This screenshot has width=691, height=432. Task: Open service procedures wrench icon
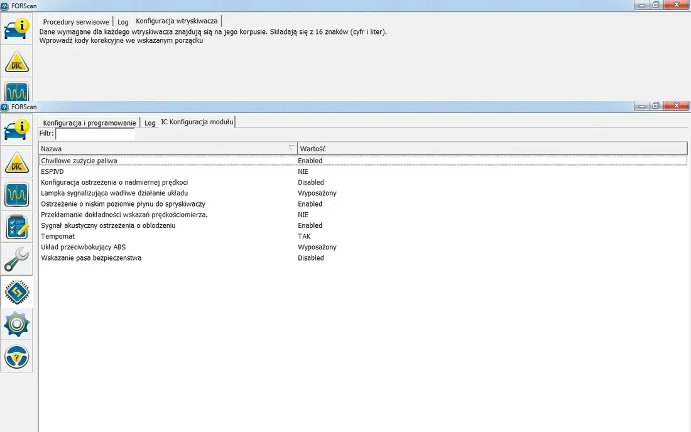click(x=17, y=259)
